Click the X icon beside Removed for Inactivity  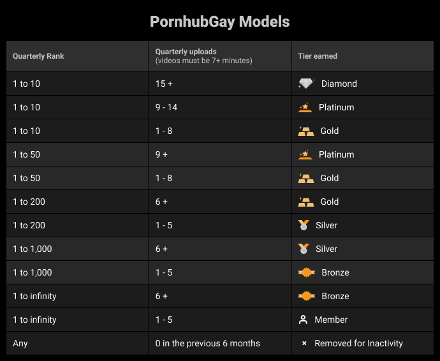pyautogui.click(x=304, y=343)
